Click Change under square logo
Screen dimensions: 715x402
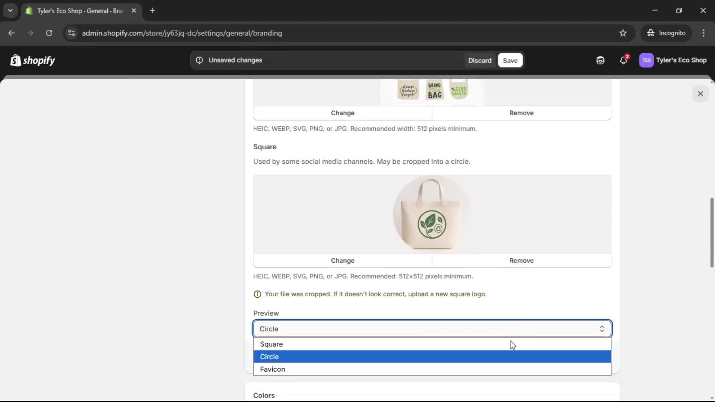pos(343,261)
